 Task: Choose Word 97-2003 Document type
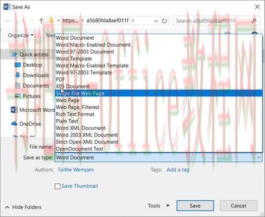(159, 52)
